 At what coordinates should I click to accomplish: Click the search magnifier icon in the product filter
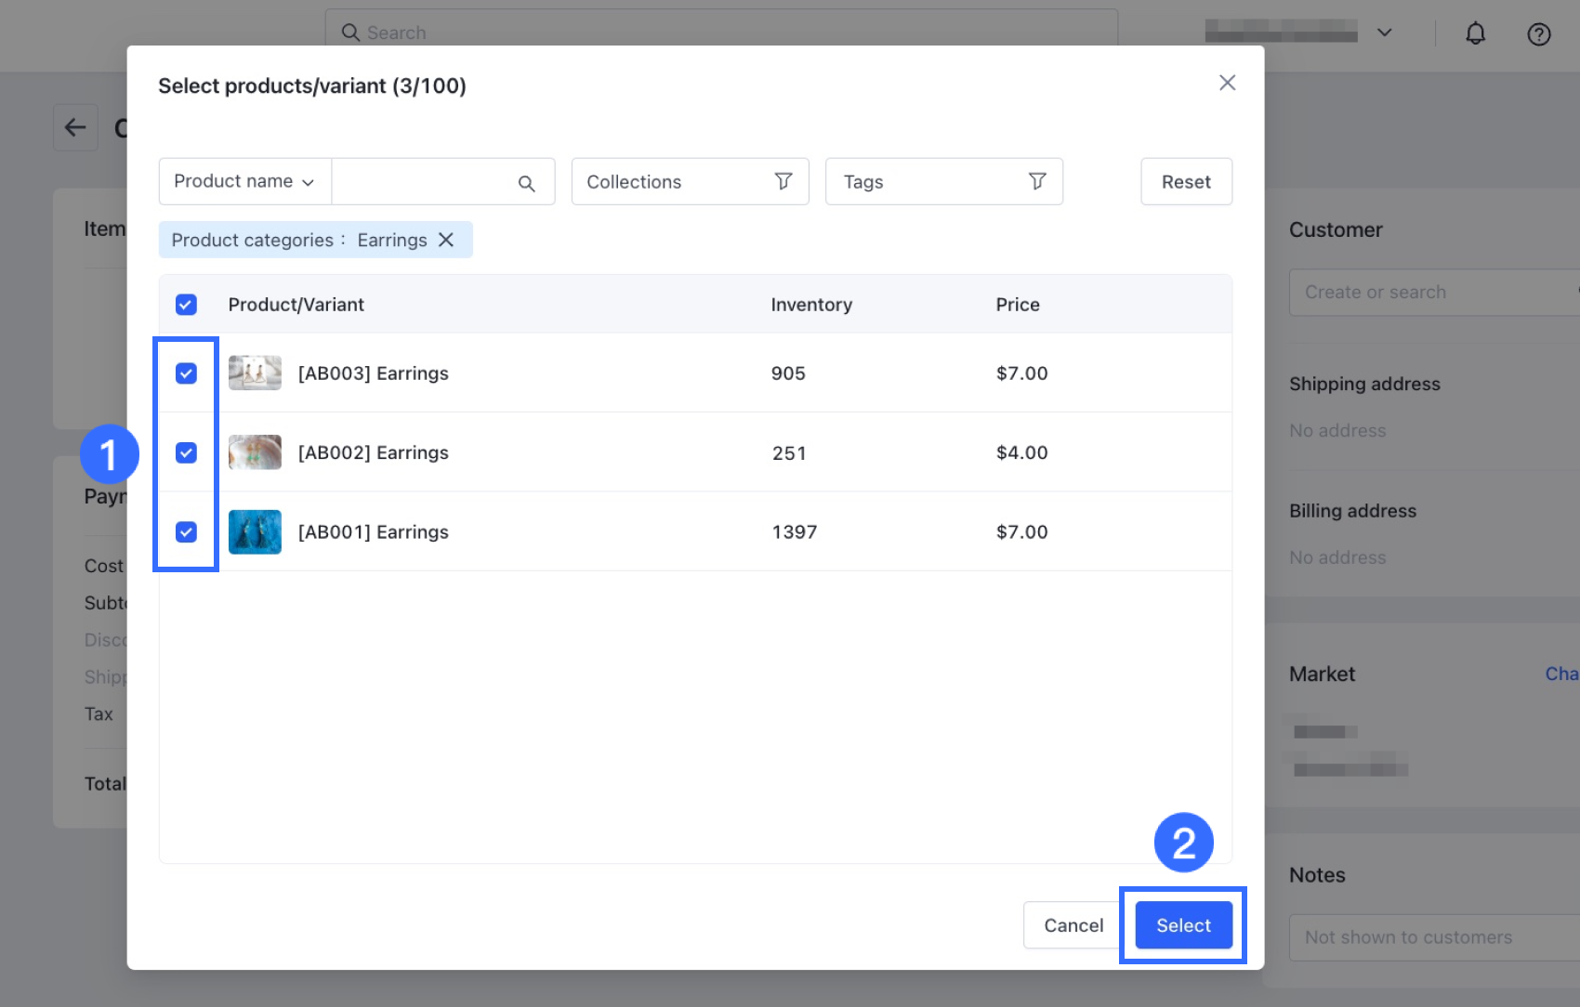coord(526,183)
